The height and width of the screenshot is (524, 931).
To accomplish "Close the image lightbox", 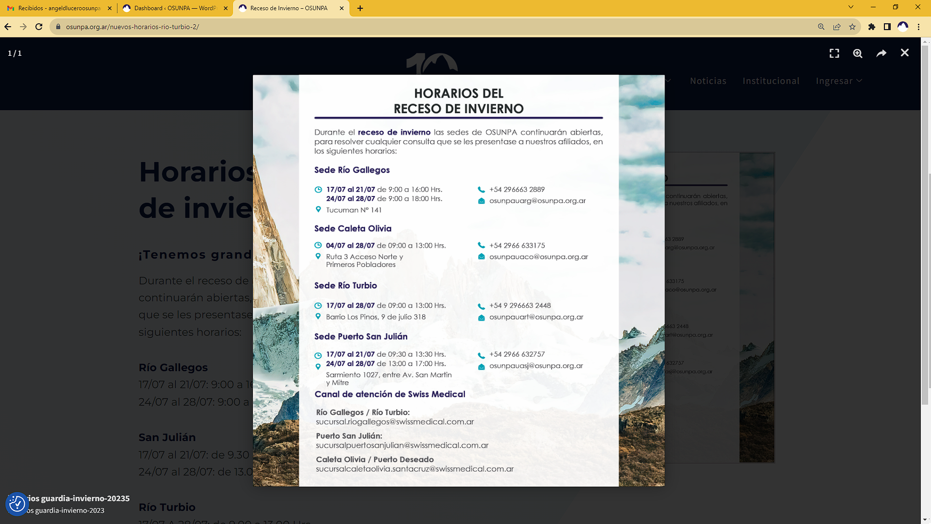I will tap(905, 53).
